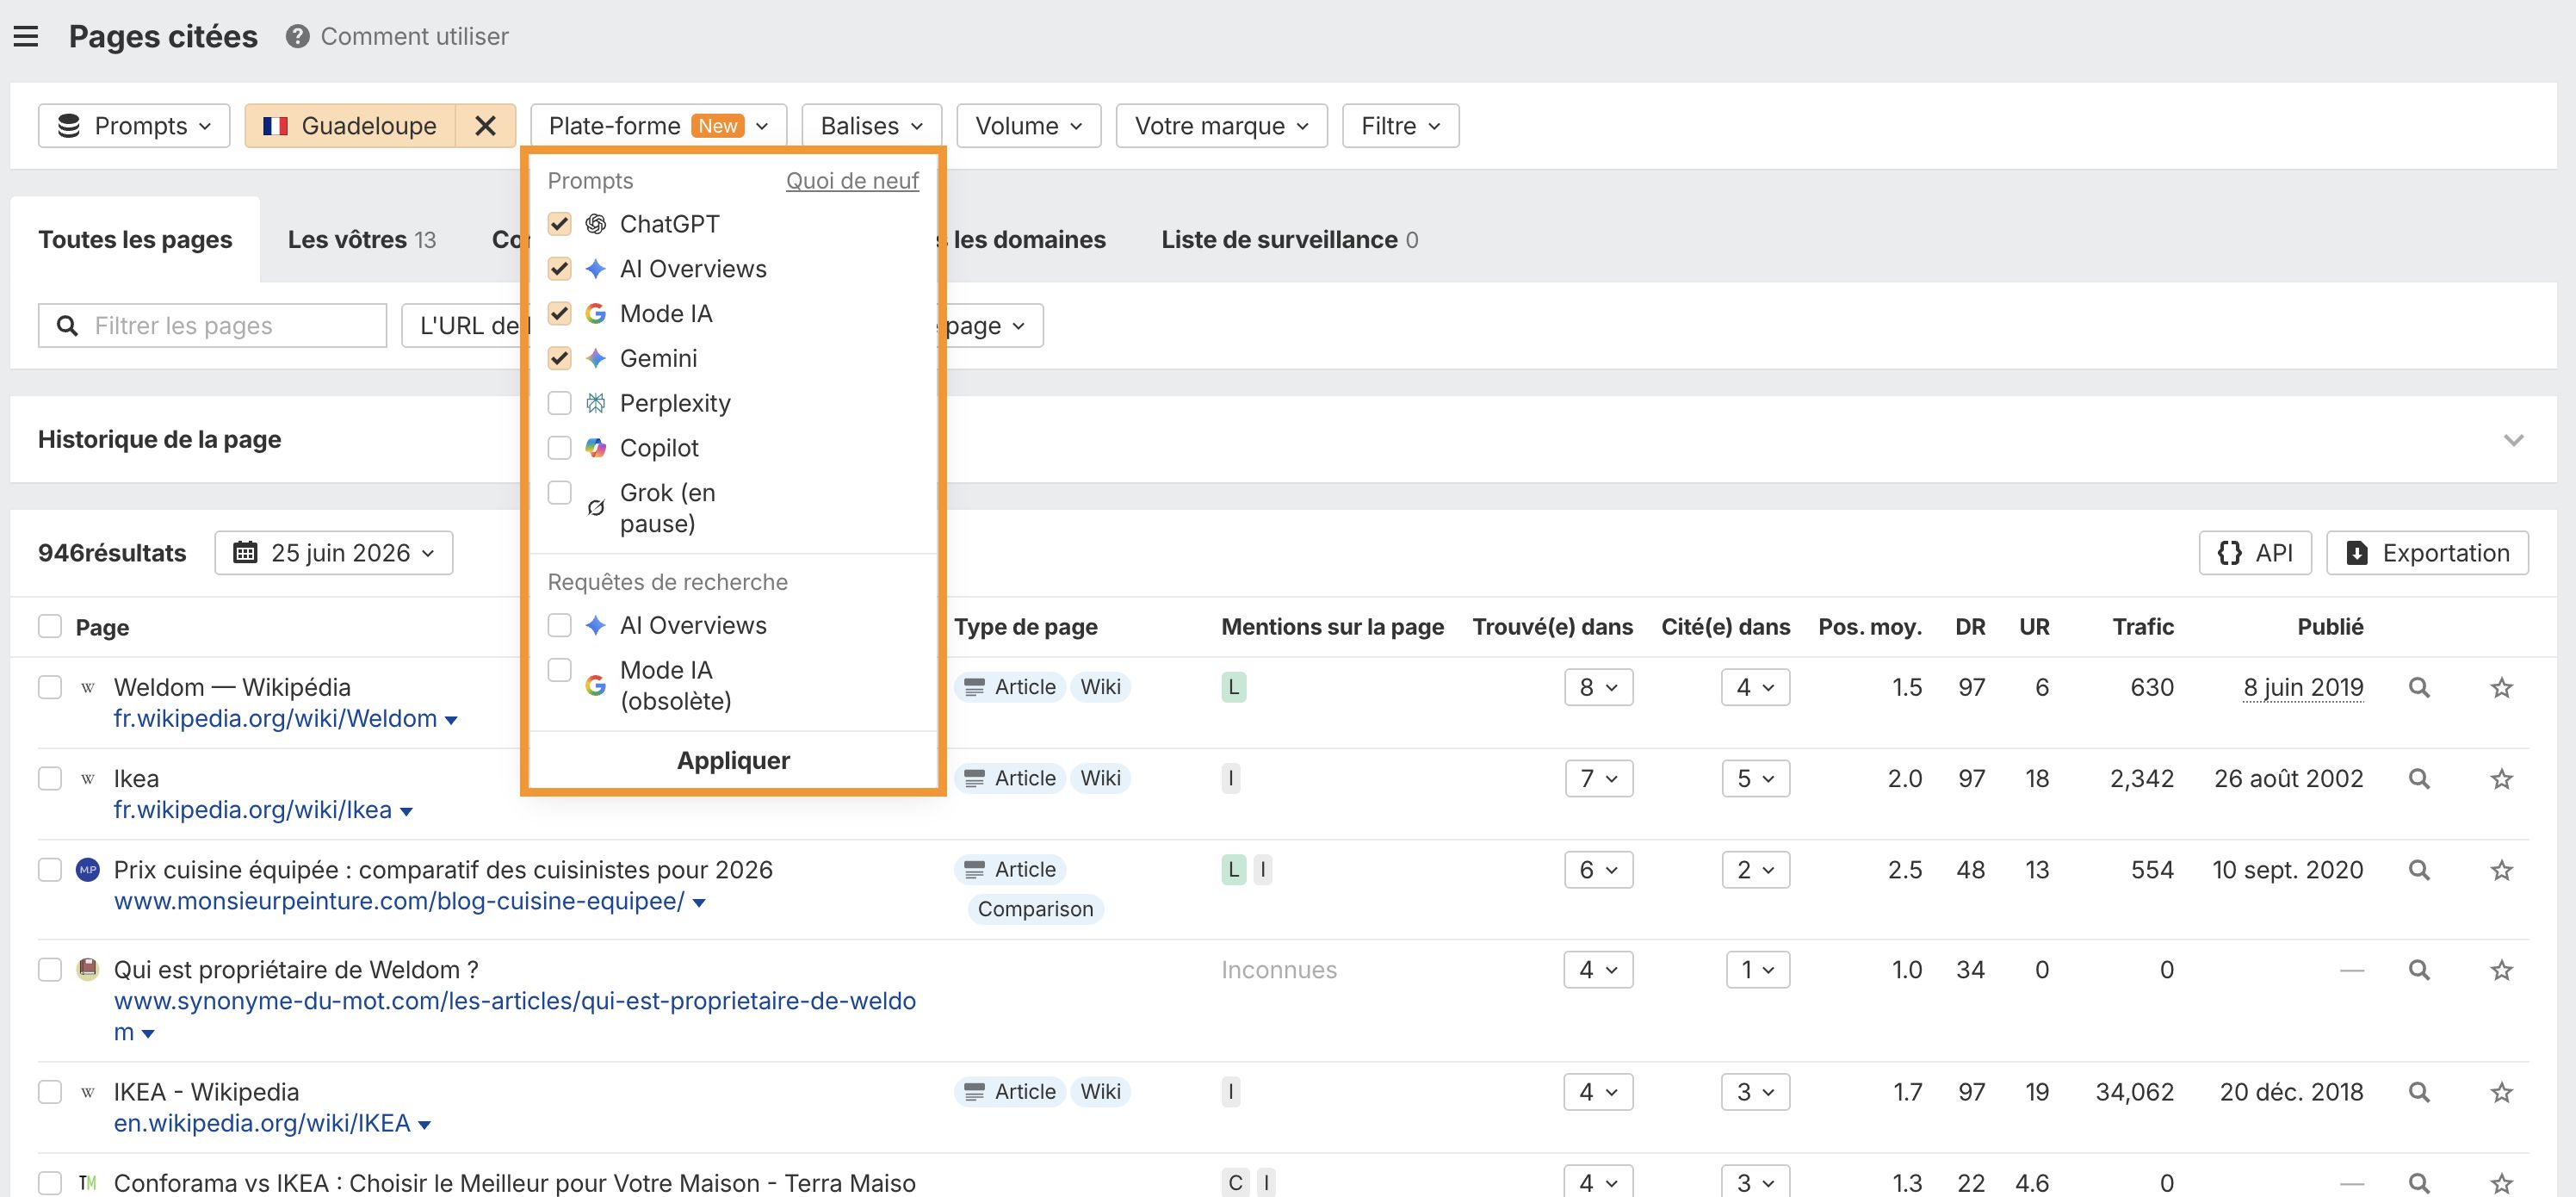Open the 'Comment utiliser' help icon
Viewport: 2576px width, 1197px height.
297,37
